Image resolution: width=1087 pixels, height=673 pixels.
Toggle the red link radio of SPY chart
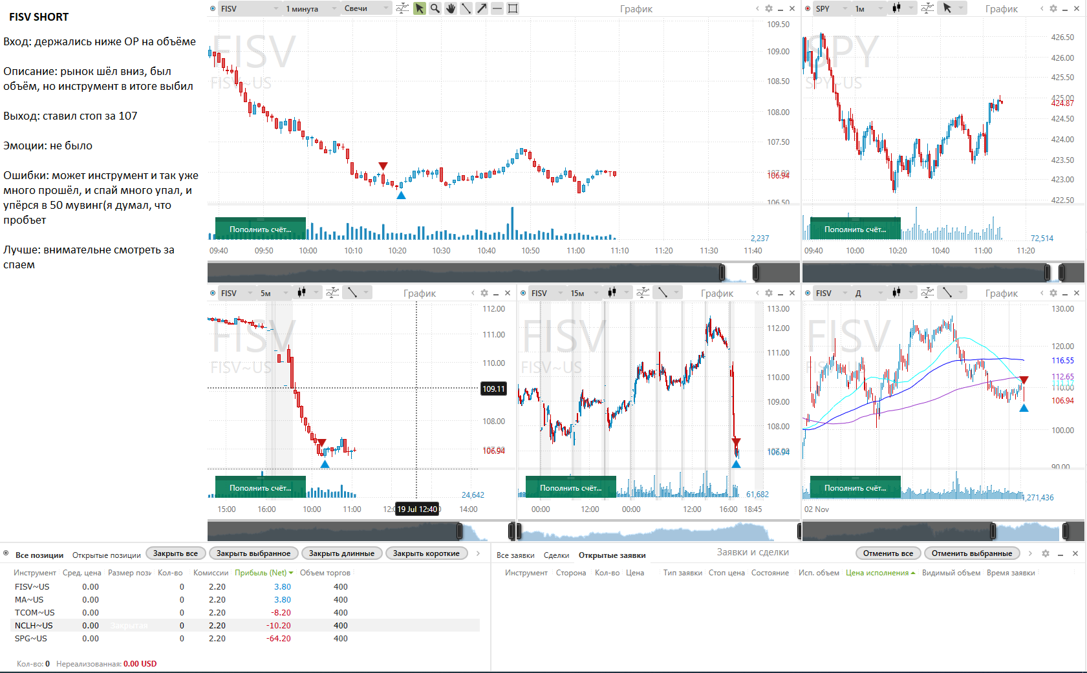(808, 8)
